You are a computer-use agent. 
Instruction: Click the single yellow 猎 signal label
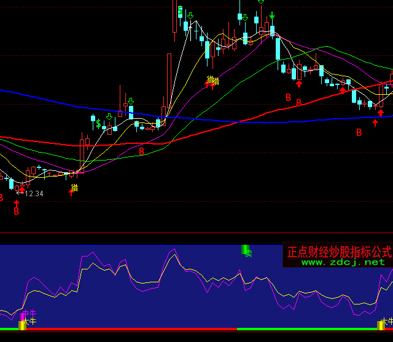[x=74, y=187]
